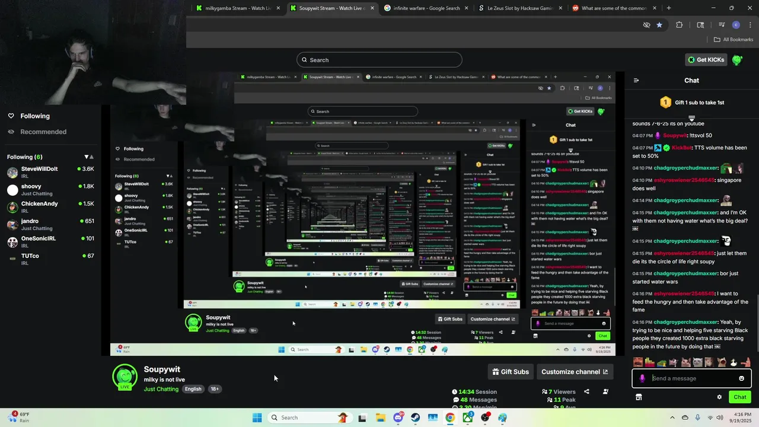Select the Patrick emote in quick emote bar
The image size is (759, 427).
click(x=745, y=362)
